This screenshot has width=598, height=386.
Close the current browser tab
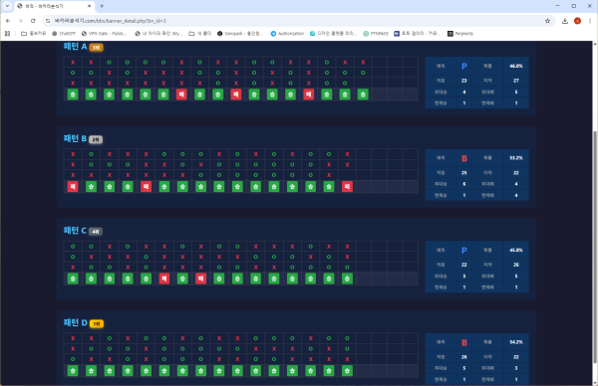click(x=90, y=6)
